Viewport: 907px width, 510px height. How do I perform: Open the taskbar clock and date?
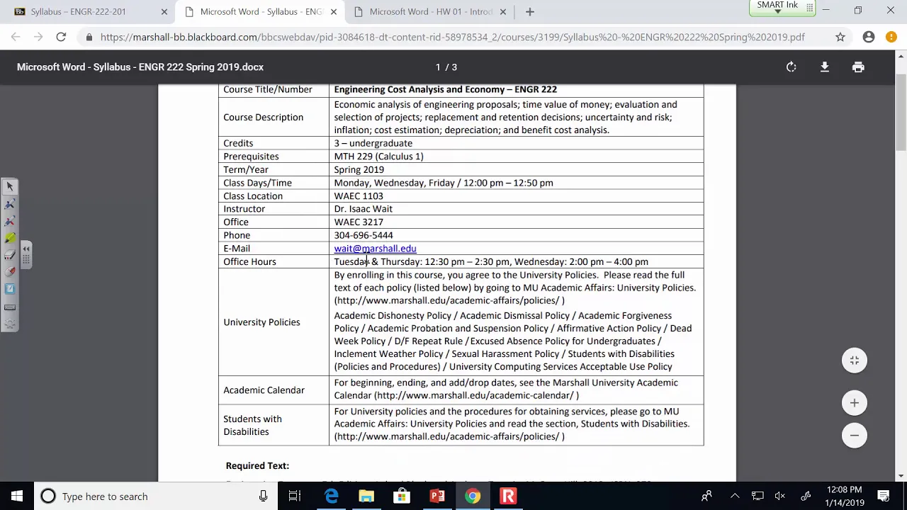point(844,497)
